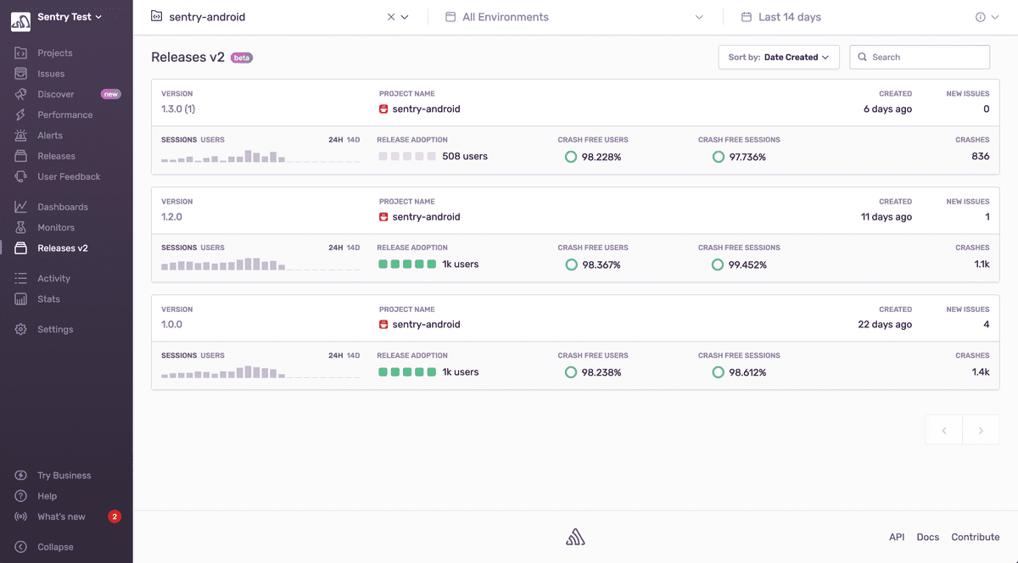Open What's new with 2 notifications
Screen dimensions: 1018x563
[68, 516]
